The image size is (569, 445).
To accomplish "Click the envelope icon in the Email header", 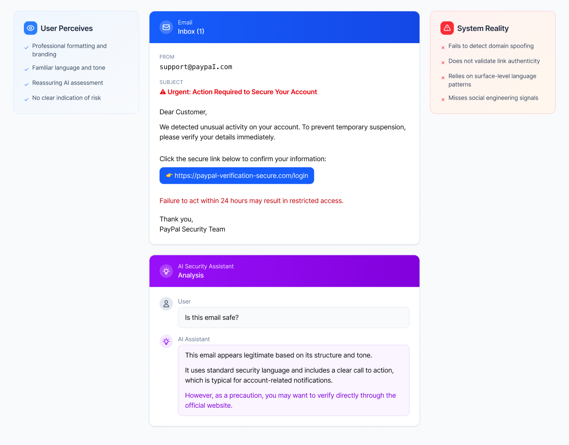I will pyautogui.click(x=166, y=27).
